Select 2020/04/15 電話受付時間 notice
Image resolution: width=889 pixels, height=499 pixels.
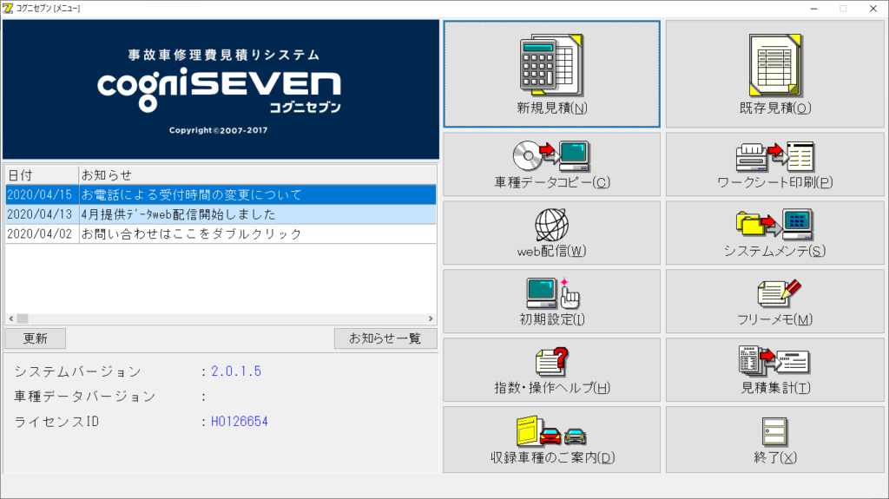pos(221,194)
